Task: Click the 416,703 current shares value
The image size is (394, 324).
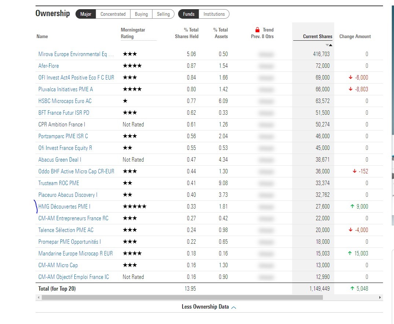Action: coord(321,54)
